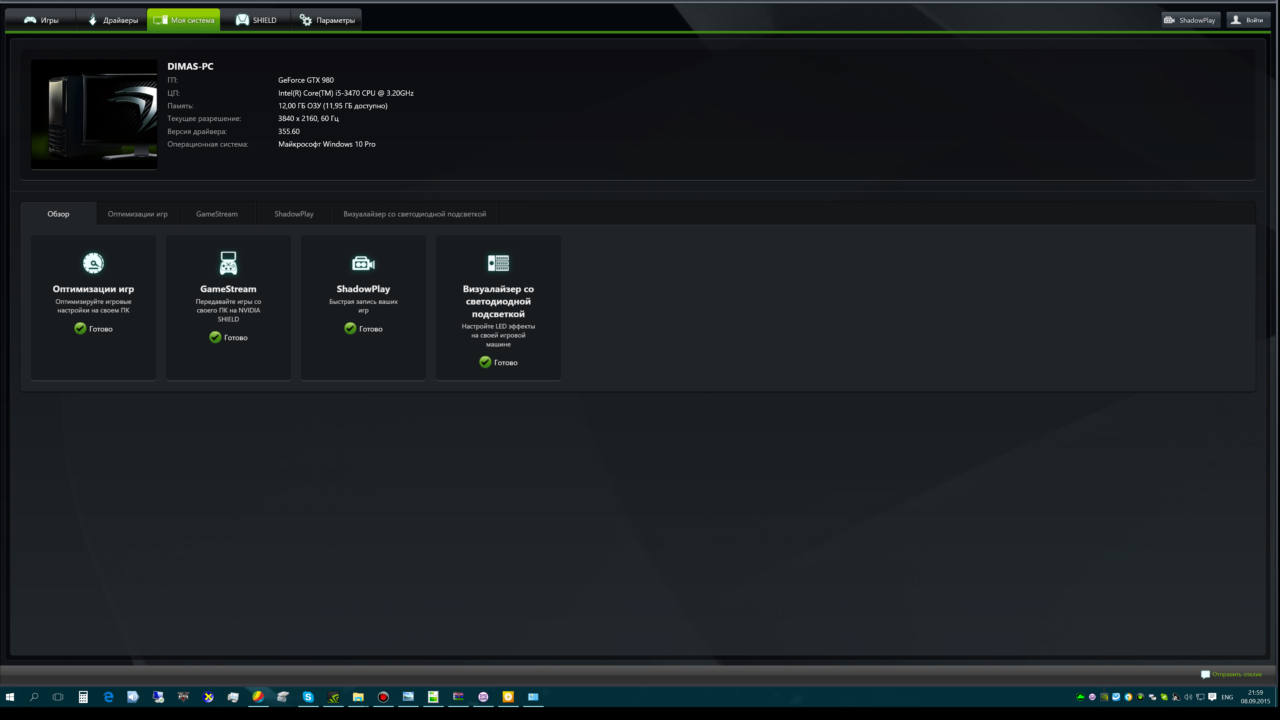Click the Отправить отклик feedback link
This screenshot has width=1280, height=720.
tap(1236, 674)
